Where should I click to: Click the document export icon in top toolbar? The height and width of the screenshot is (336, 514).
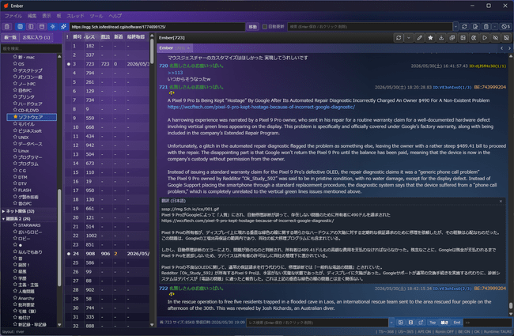(475, 27)
